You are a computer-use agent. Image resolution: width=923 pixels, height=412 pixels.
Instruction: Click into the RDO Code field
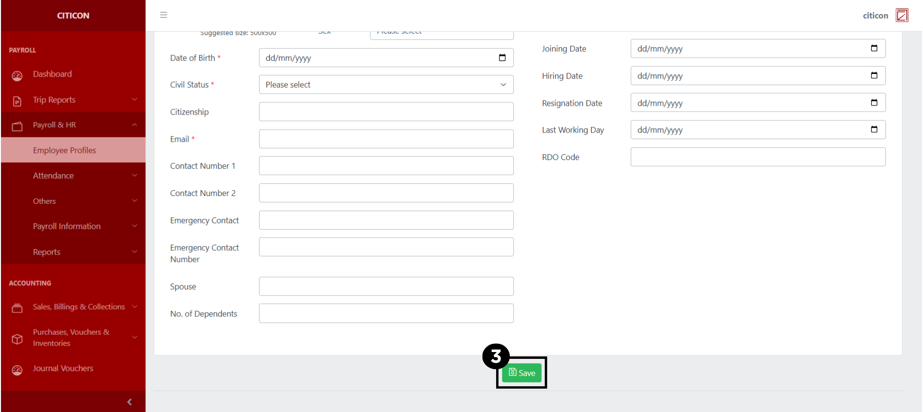(x=758, y=157)
